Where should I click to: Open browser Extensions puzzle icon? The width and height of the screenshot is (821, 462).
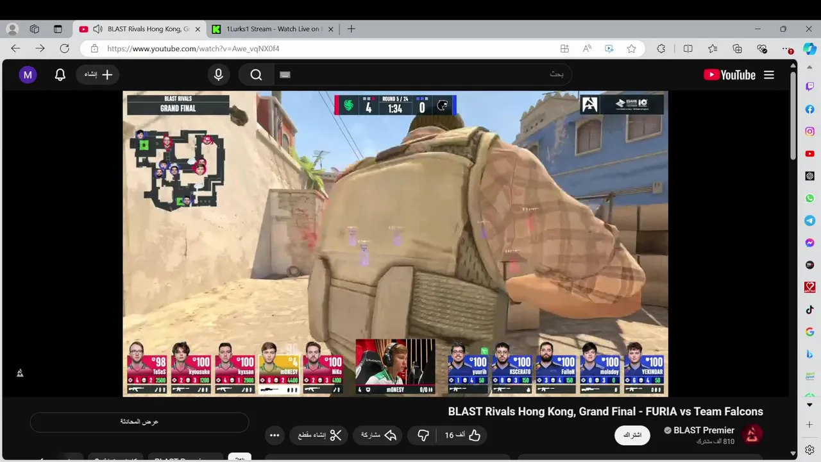click(661, 49)
